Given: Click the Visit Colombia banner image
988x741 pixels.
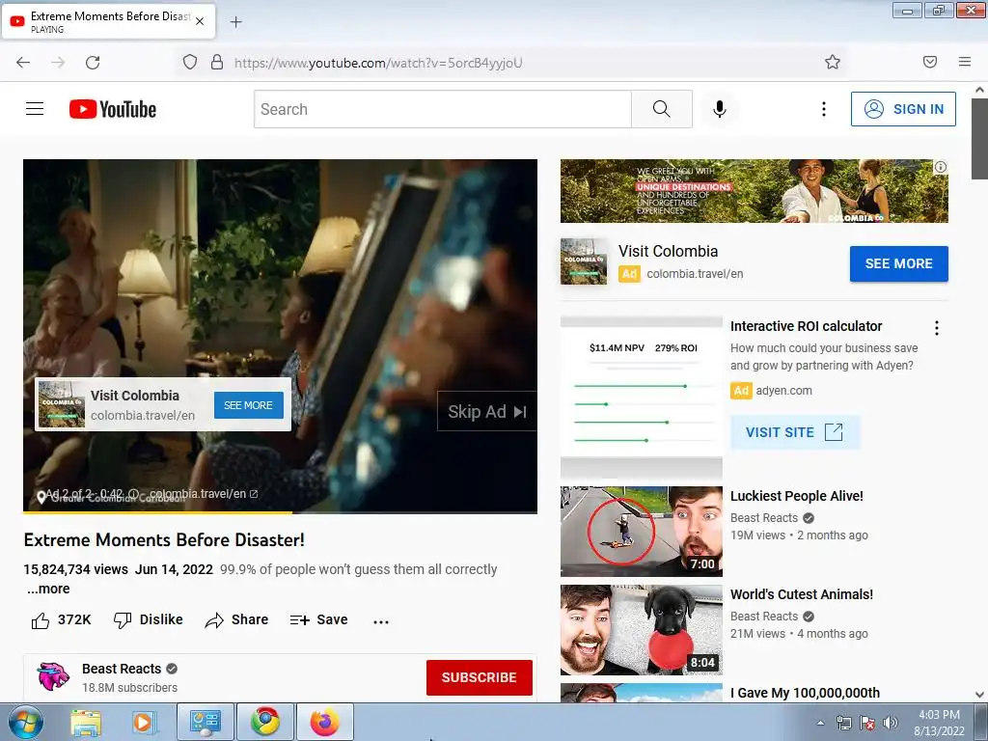Looking at the screenshot, I should coord(755,191).
